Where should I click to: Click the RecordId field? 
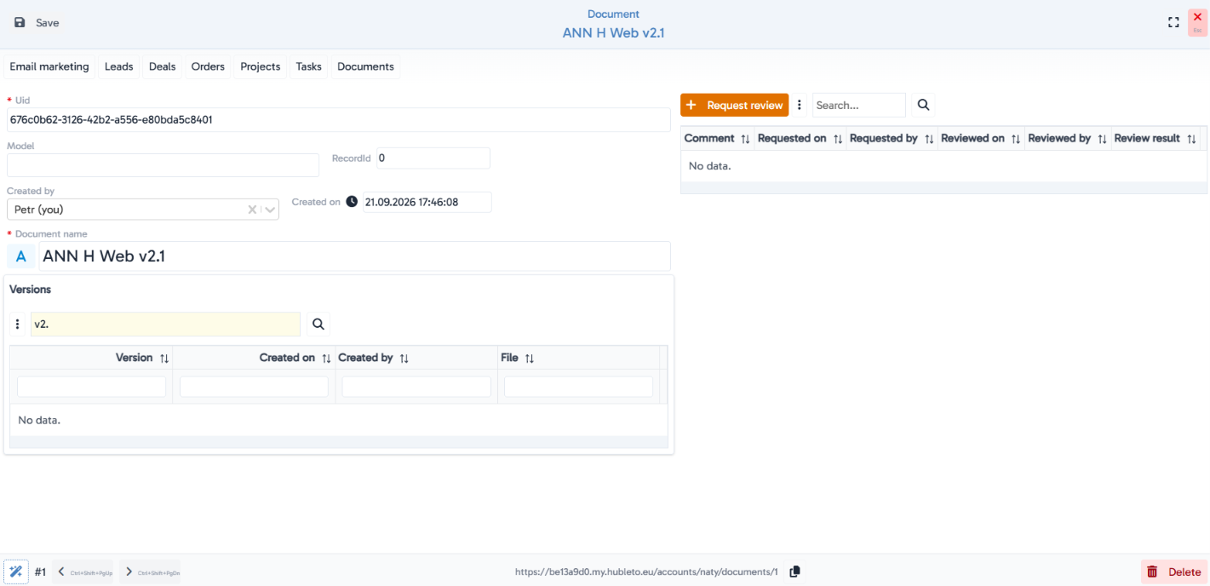coord(433,158)
